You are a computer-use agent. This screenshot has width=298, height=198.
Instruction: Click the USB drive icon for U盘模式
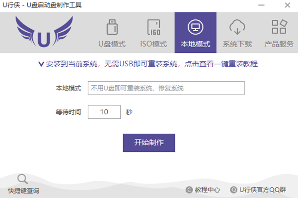112,27
